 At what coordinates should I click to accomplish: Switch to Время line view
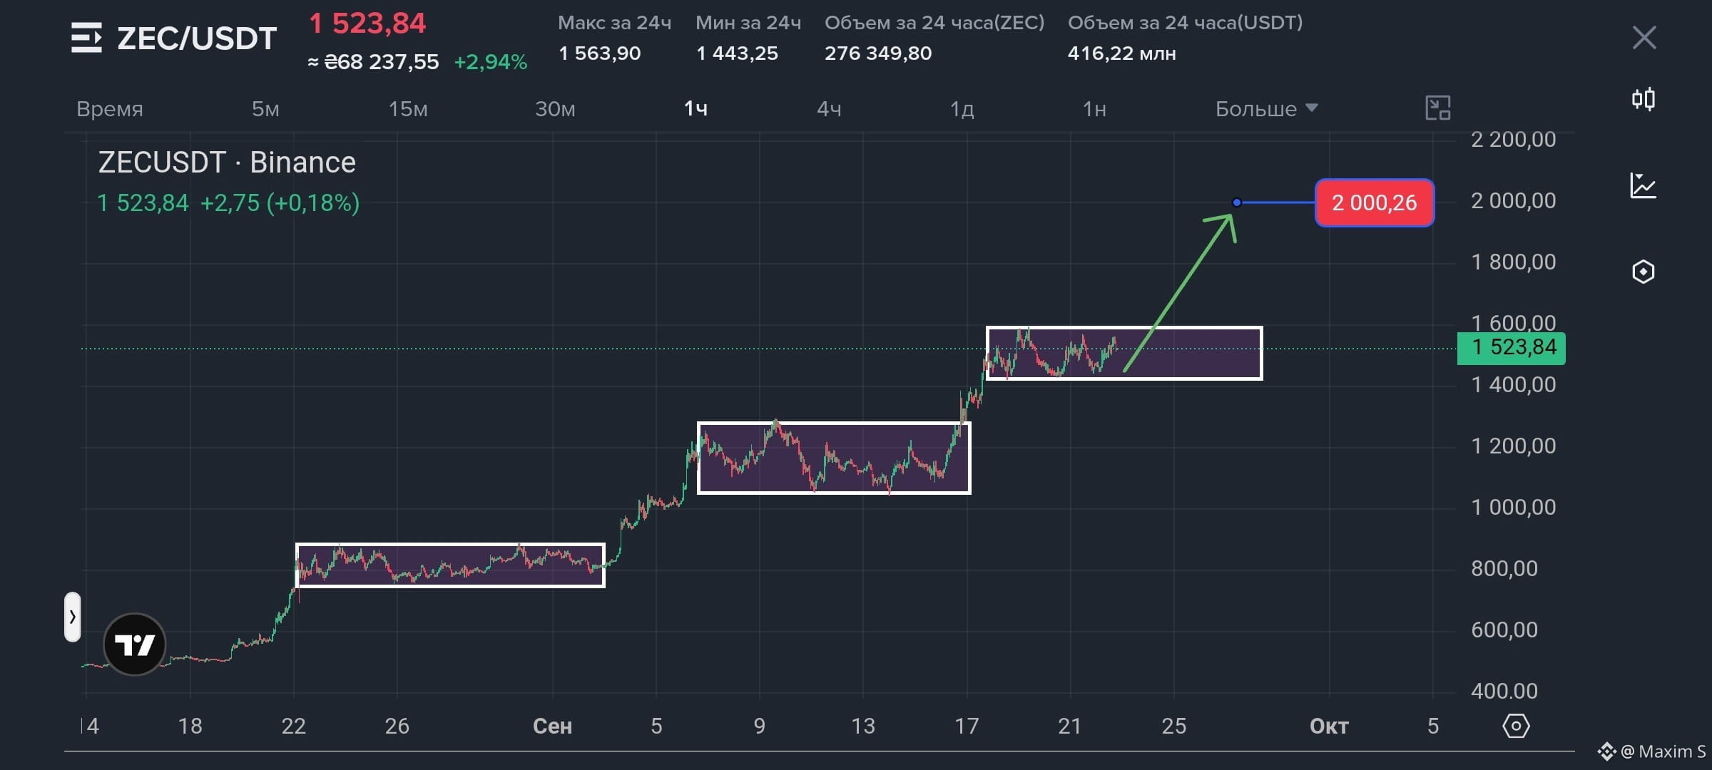pyautogui.click(x=110, y=109)
